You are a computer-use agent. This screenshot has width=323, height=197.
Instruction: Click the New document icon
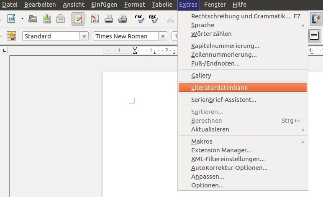(x=11, y=19)
